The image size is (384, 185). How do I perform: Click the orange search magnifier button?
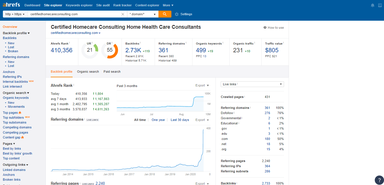[x=165, y=14]
